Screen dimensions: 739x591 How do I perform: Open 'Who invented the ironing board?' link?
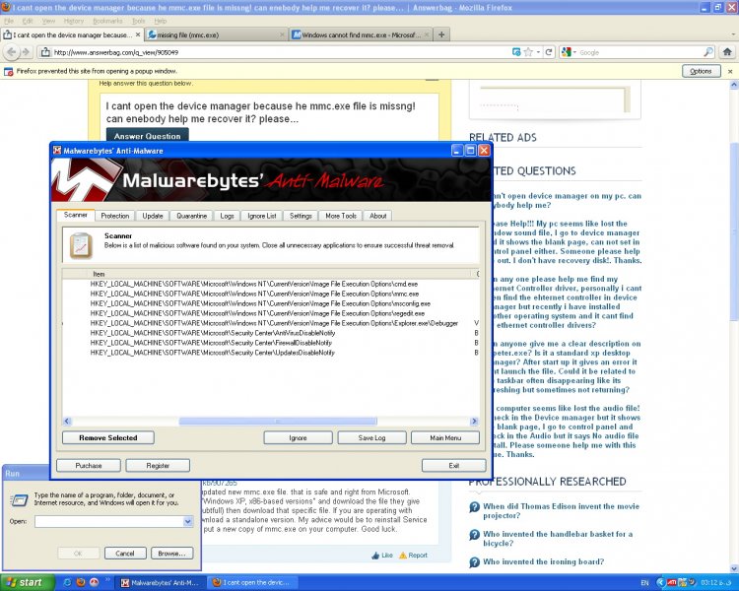543,561
